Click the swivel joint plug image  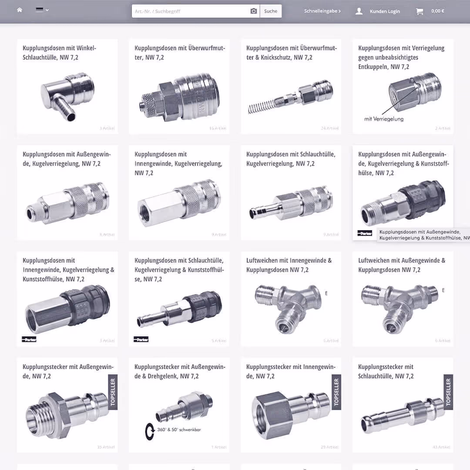pyautogui.click(x=184, y=407)
